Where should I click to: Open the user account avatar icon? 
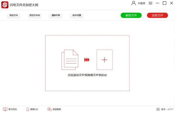pos(134,3)
